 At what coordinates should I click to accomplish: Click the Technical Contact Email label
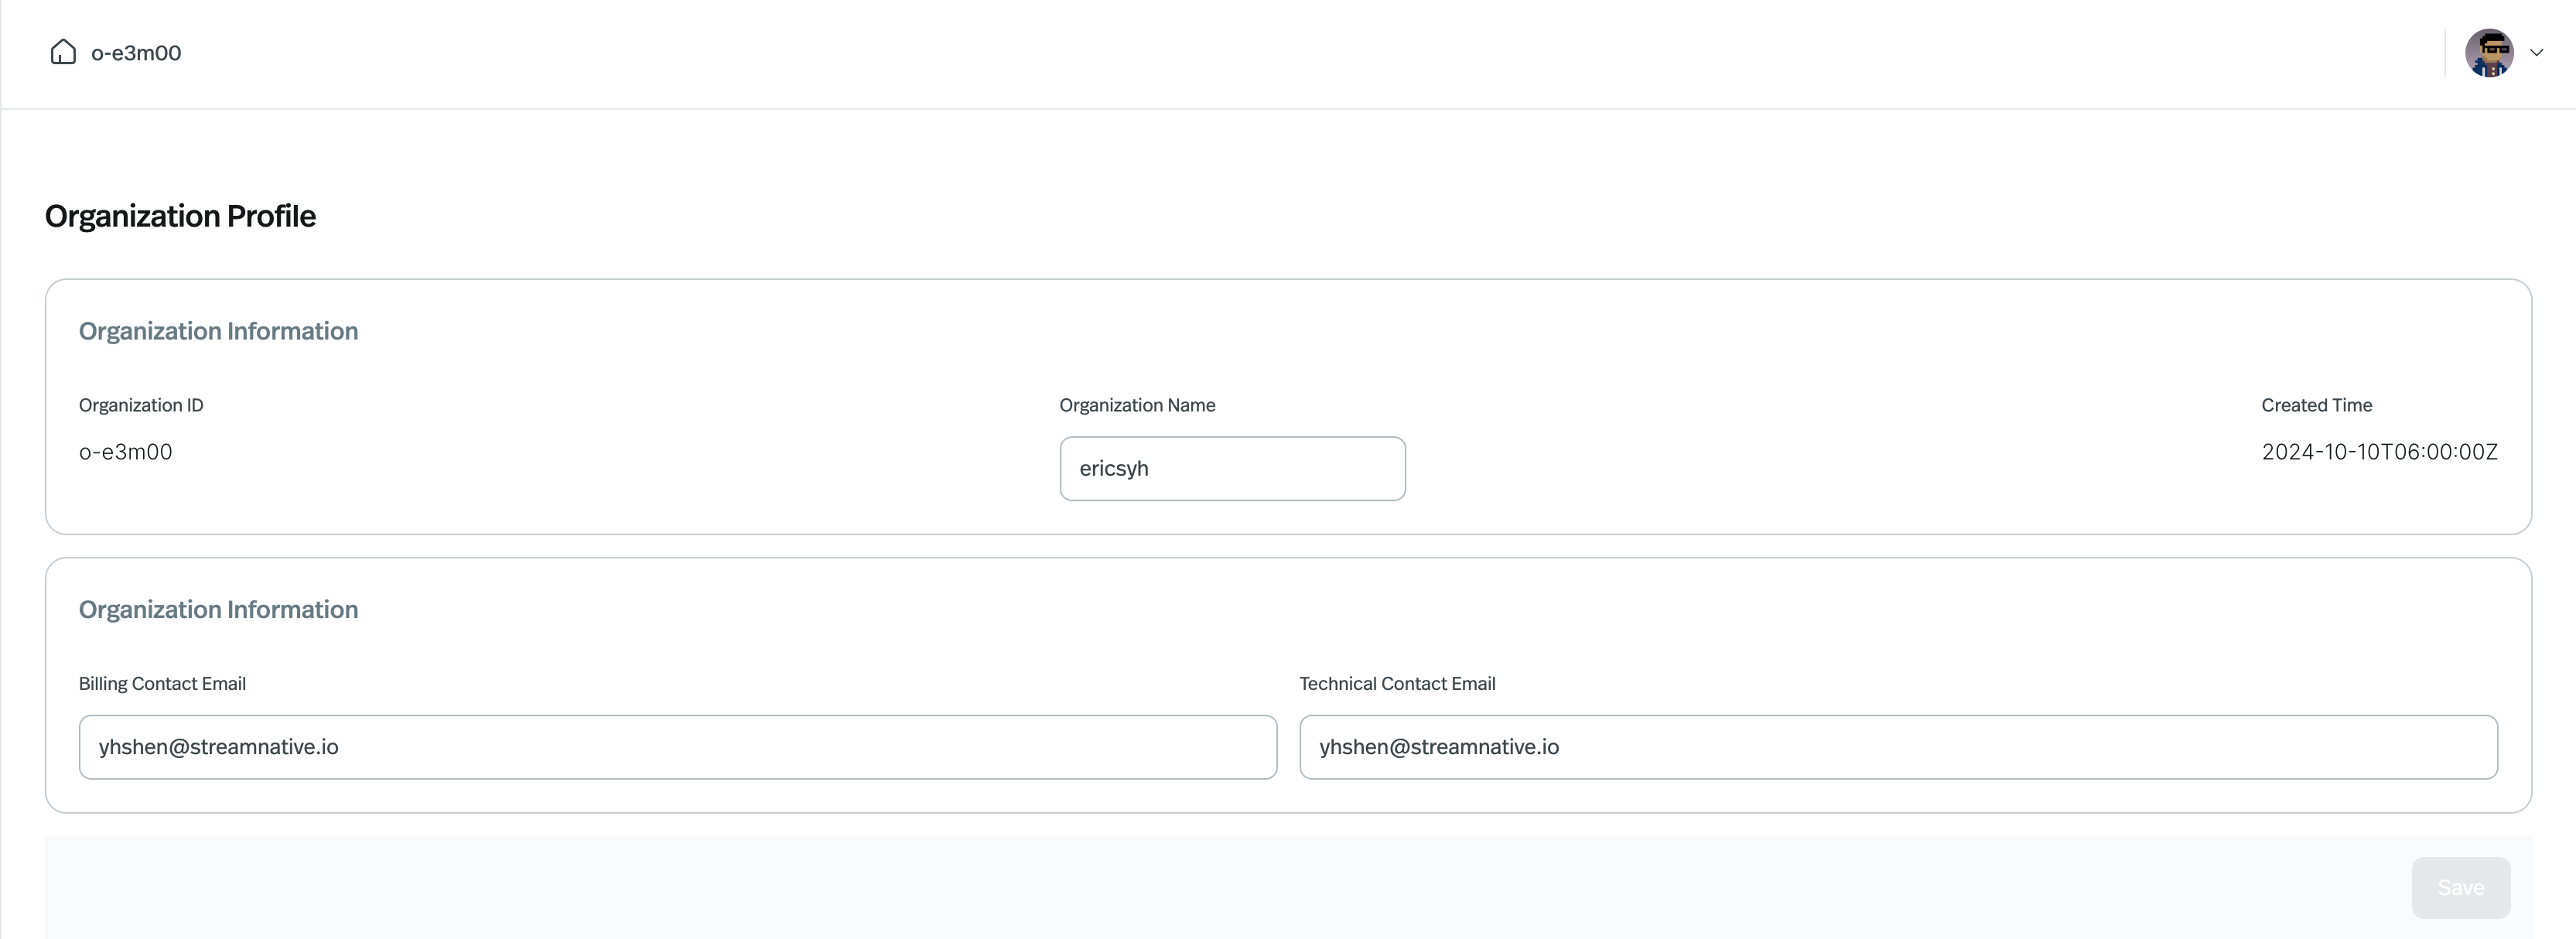coord(1397,684)
